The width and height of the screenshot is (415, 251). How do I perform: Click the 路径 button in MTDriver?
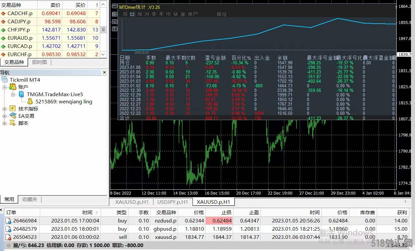pos(222,14)
